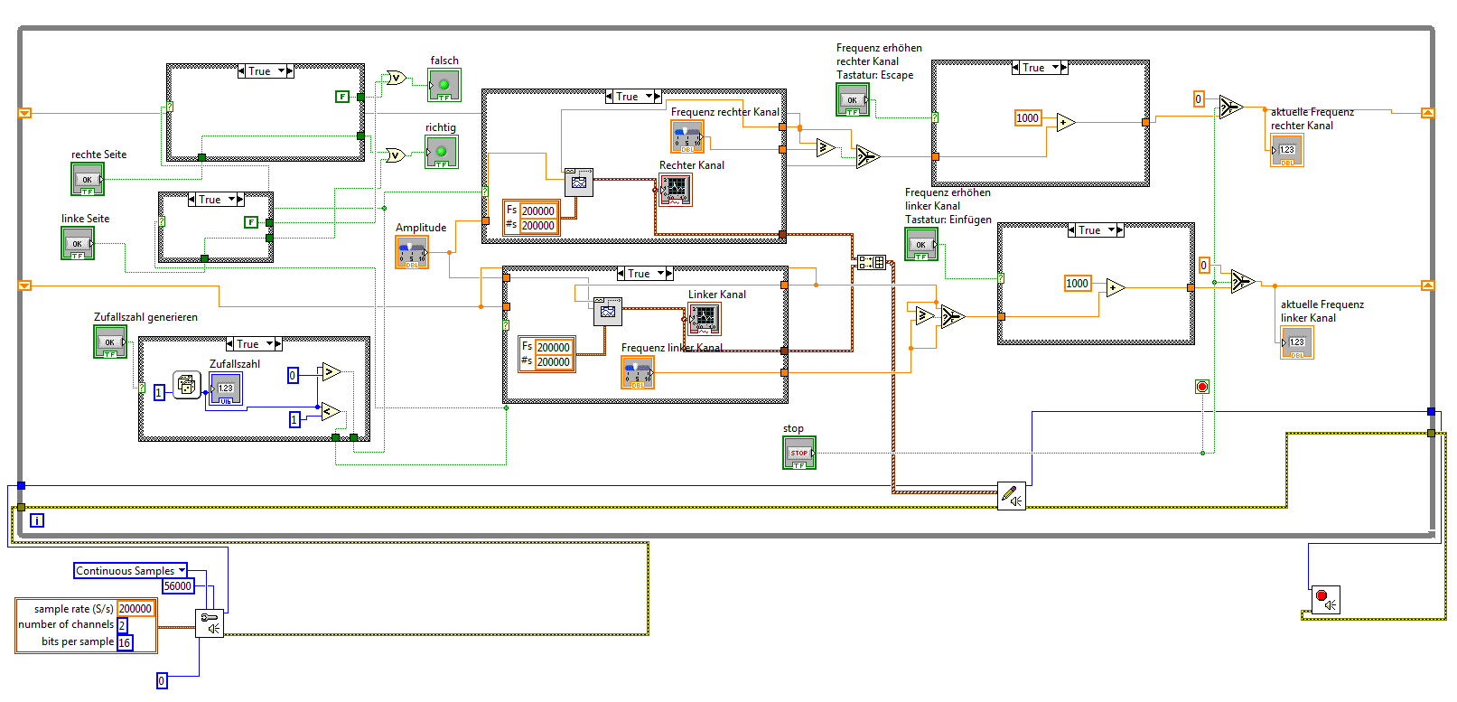This screenshot has width=1457, height=702.
Task: Open the True selector of the Zufallszahl case
Action: pos(254,344)
